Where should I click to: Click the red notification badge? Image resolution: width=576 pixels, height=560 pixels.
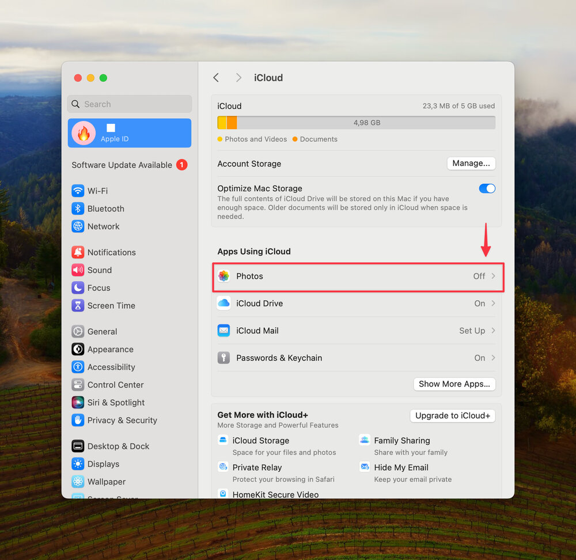181,165
